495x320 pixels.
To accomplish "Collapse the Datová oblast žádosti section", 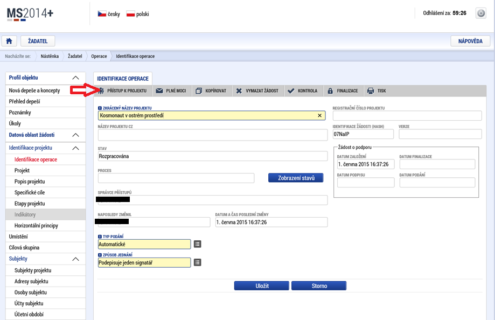I will pyautogui.click(x=75, y=135).
